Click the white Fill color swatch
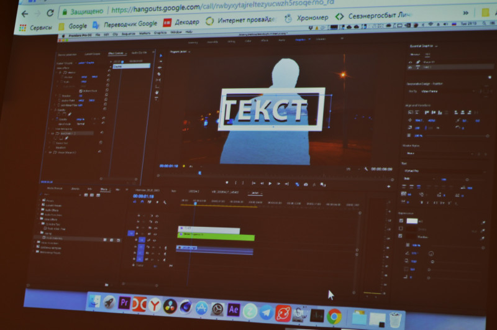This screenshot has width=497, height=330. click(413, 221)
